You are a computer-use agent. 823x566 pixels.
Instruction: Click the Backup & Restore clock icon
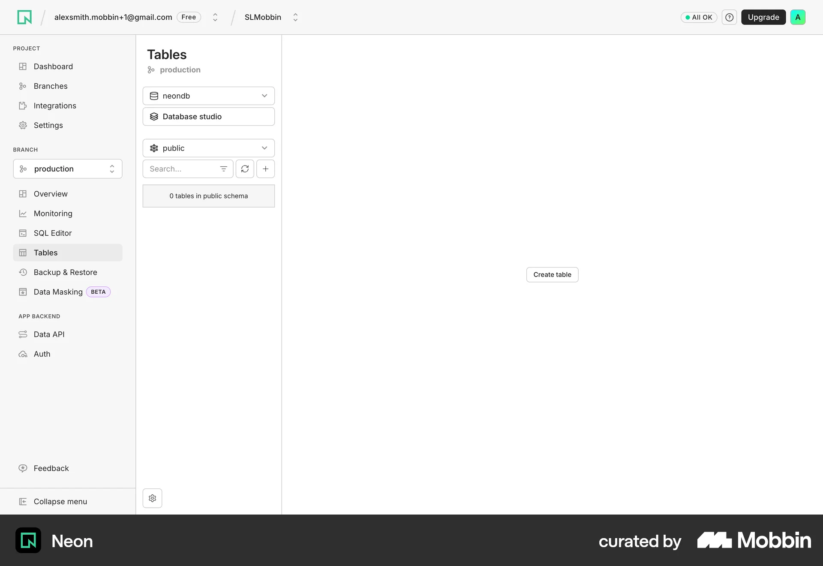click(x=23, y=272)
